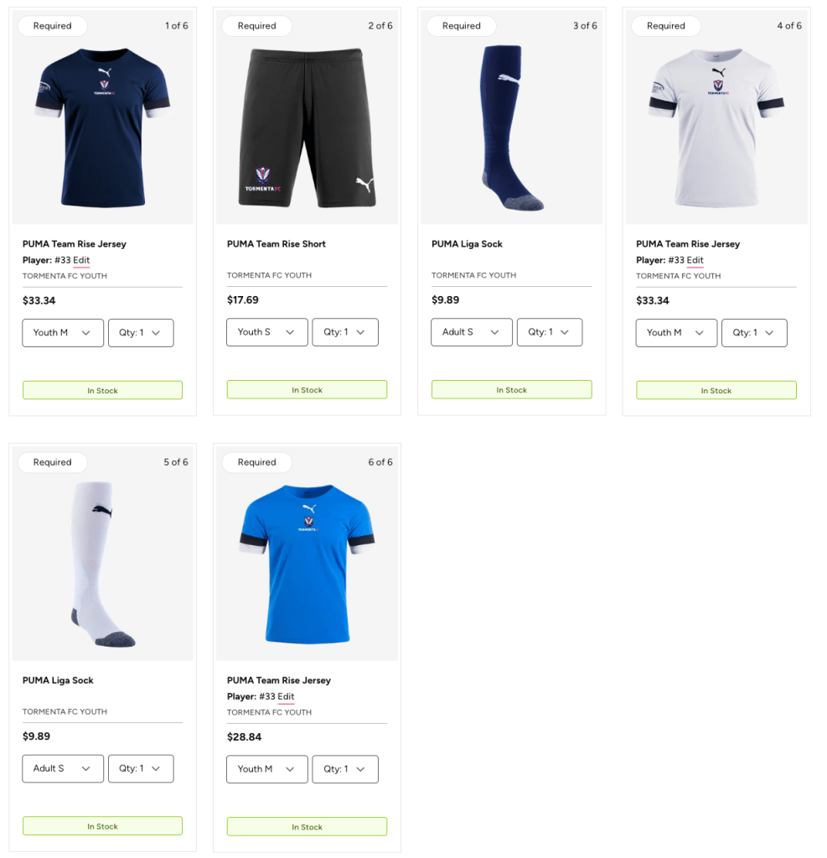Open the white jersey quantity dropdown
The width and height of the screenshot is (827, 858).
754,333
